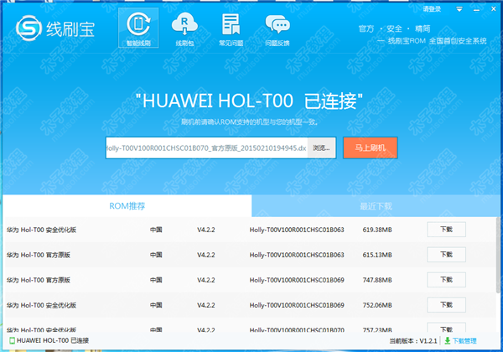
Task: Open the 智能线刷 smart flash tab
Action: pos(138,28)
